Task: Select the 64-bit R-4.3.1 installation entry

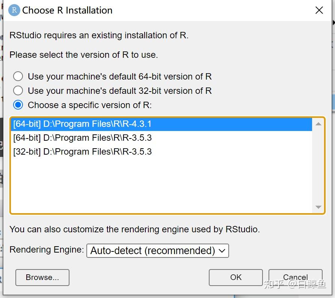Action: click(82, 124)
